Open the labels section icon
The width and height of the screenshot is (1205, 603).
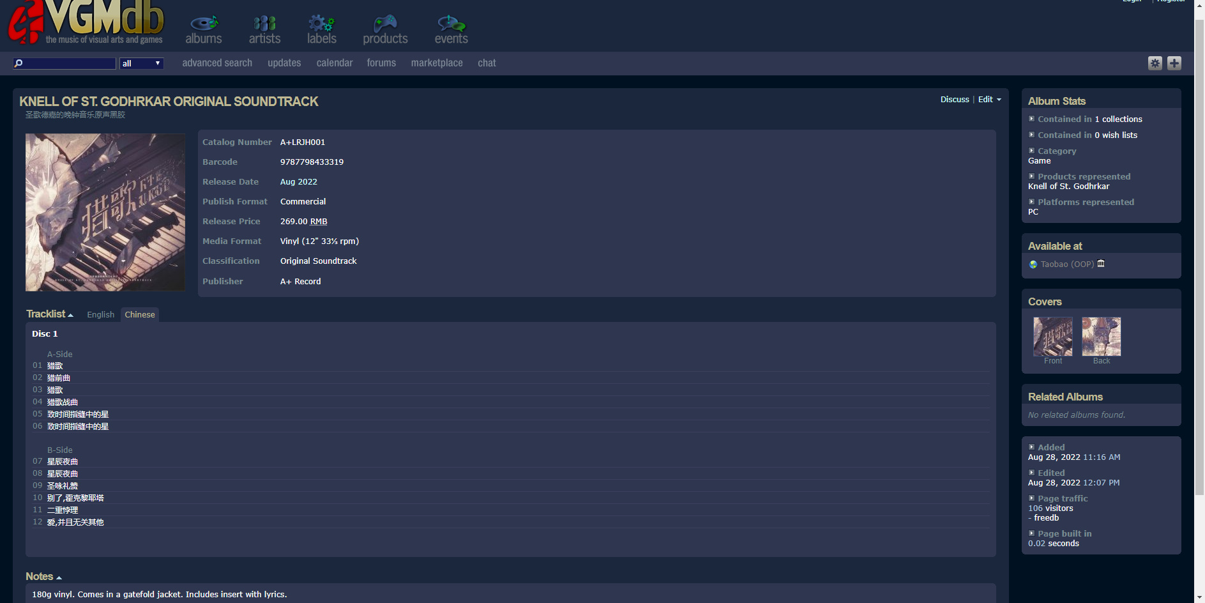point(321,29)
